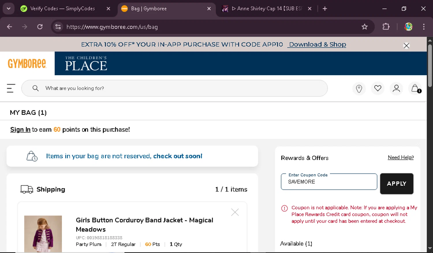Dismiss the APP10 promo banner
This screenshot has height=253, width=433.
click(x=406, y=45)
